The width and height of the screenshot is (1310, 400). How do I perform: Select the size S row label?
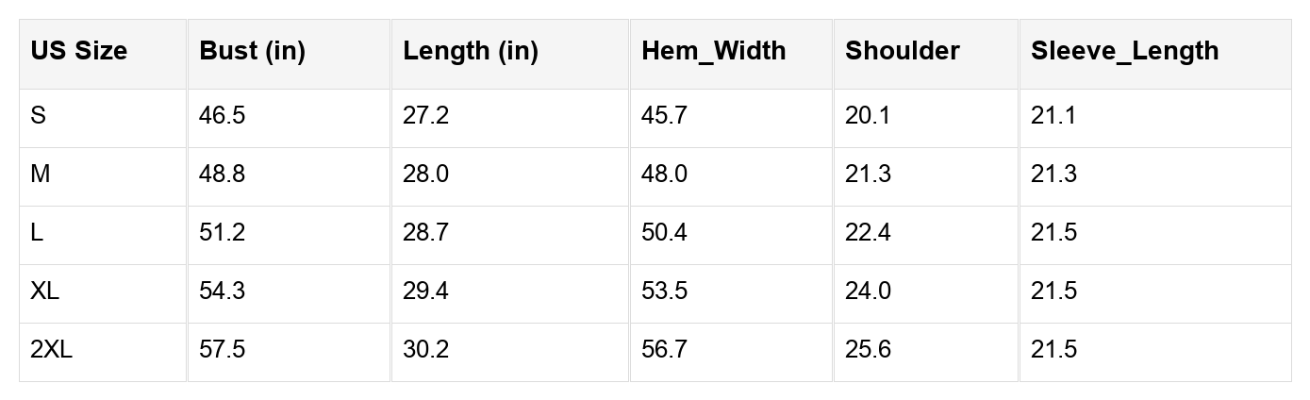click(x=39, y=116)
